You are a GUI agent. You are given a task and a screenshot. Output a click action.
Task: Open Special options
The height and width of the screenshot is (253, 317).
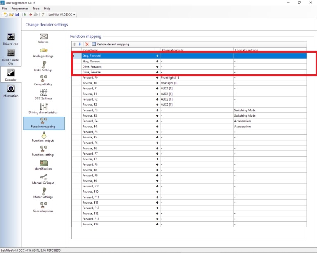click(x=43, y=207)
